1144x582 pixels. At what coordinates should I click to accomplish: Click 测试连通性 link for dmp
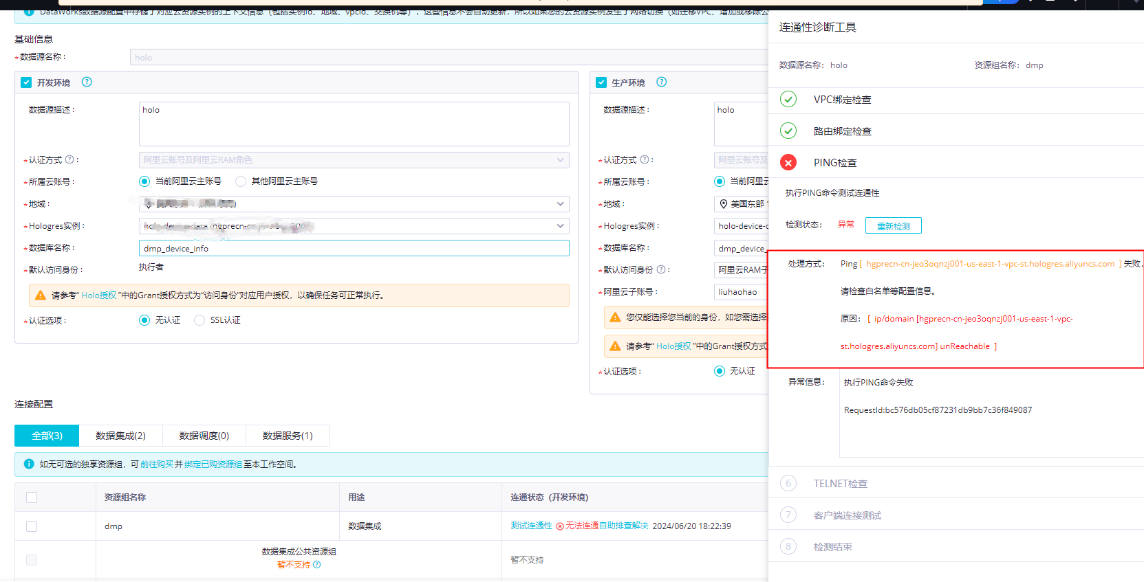pyautogui.click(x=531, y=526)
